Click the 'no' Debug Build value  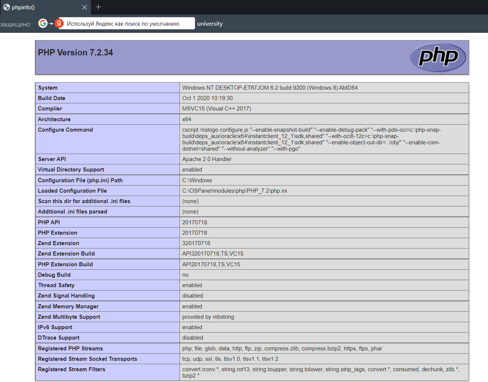click(185, 275)
